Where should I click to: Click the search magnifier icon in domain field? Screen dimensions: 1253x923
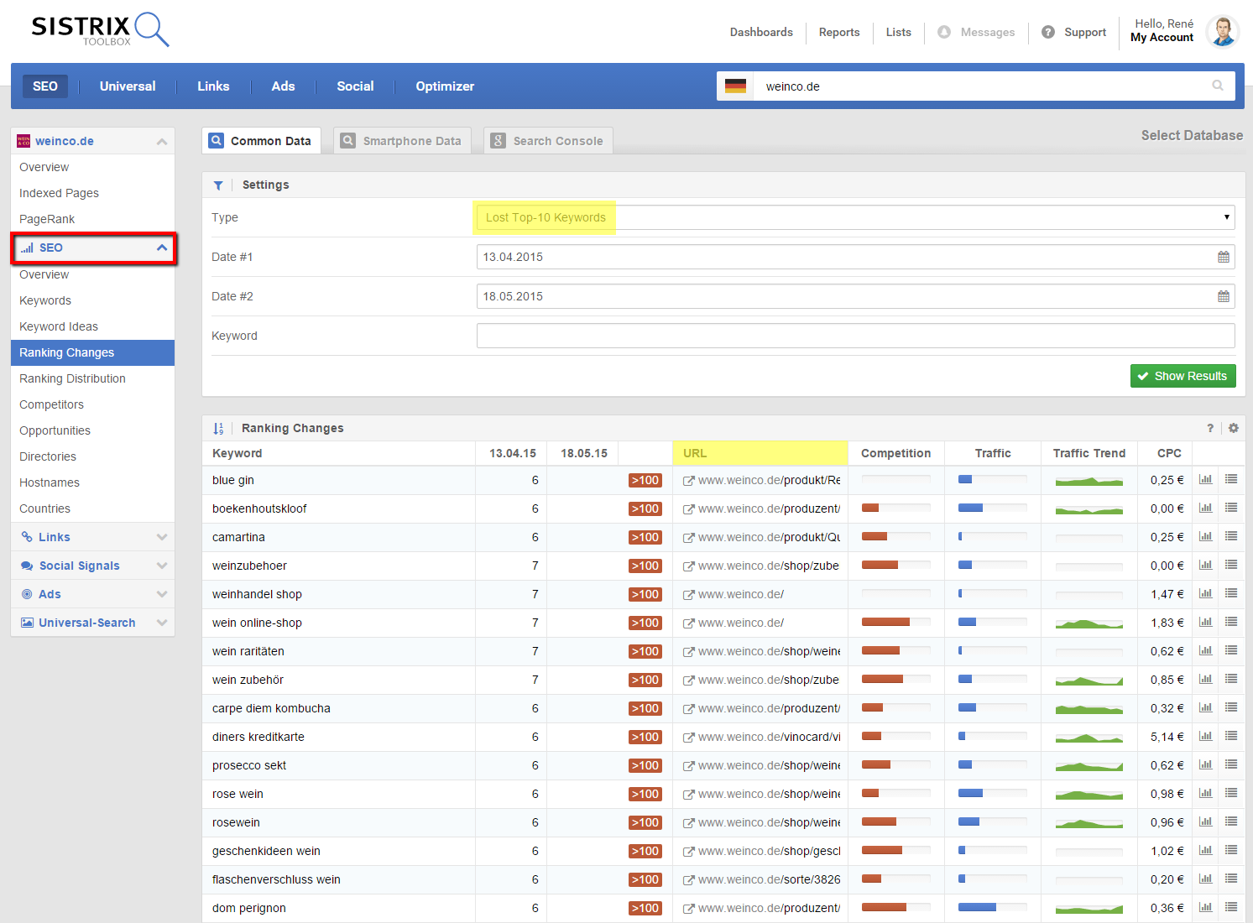[1217, 86]
